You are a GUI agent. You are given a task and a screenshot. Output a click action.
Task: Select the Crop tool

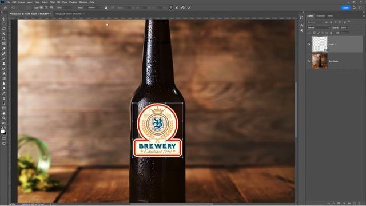click(x=4, y=39)
